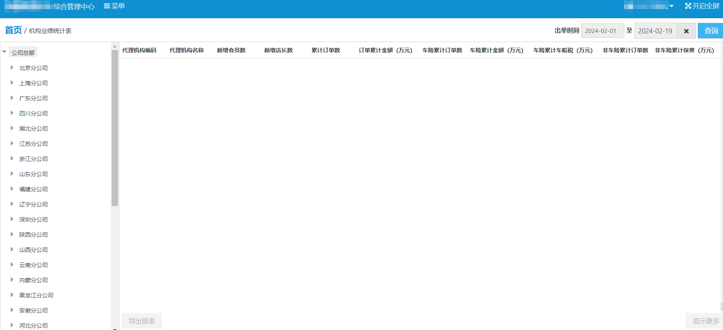Image resolution: width=723 pixels, height=330 pixels.
Task: Expand 浙江分公司 node arrow
Action: (12, 158)
